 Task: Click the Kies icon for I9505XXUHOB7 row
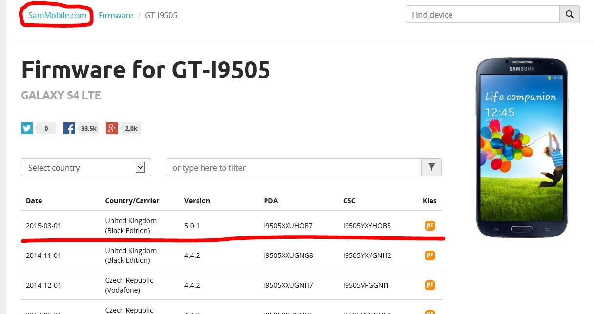tap(430, 226)
